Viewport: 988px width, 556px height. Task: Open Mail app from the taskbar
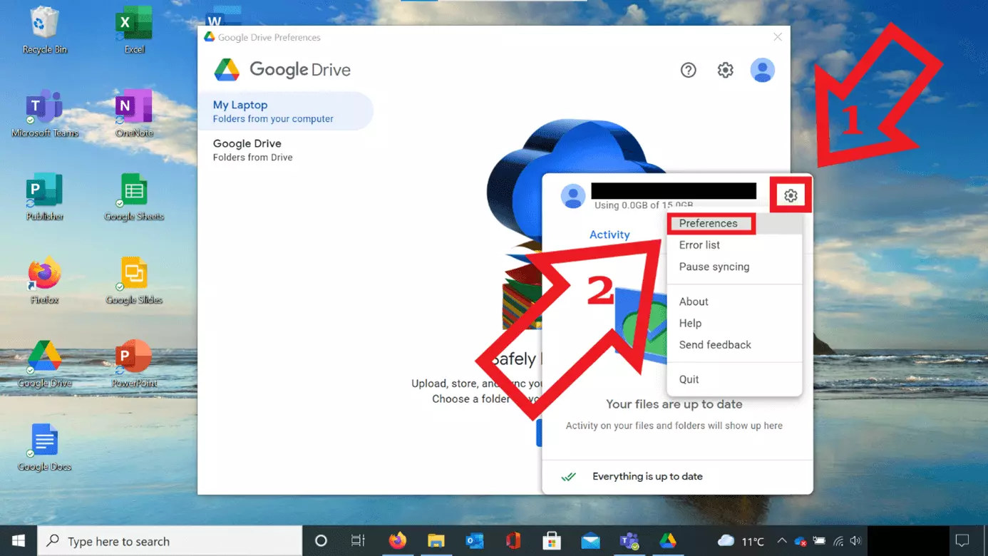point(590,541)
